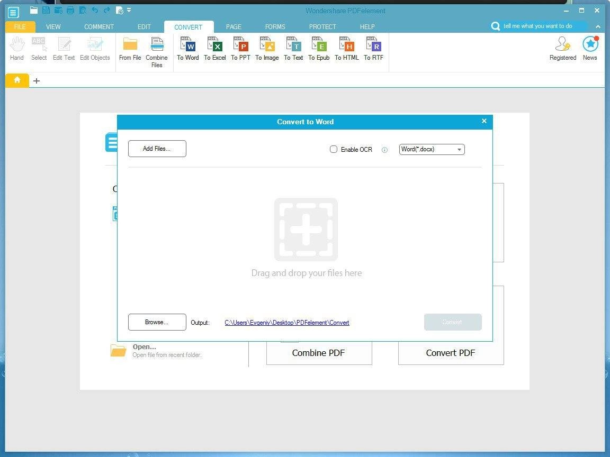The image size is (610, 457).
Task: Click Convert PDF on the home page
Action: tap(451, 353)
